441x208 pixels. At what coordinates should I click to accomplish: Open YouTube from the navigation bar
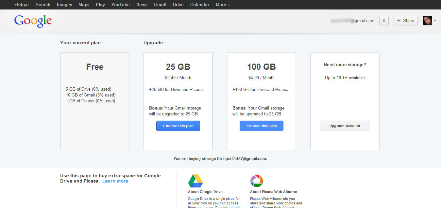pyautogui.click(x=120, y=5)
